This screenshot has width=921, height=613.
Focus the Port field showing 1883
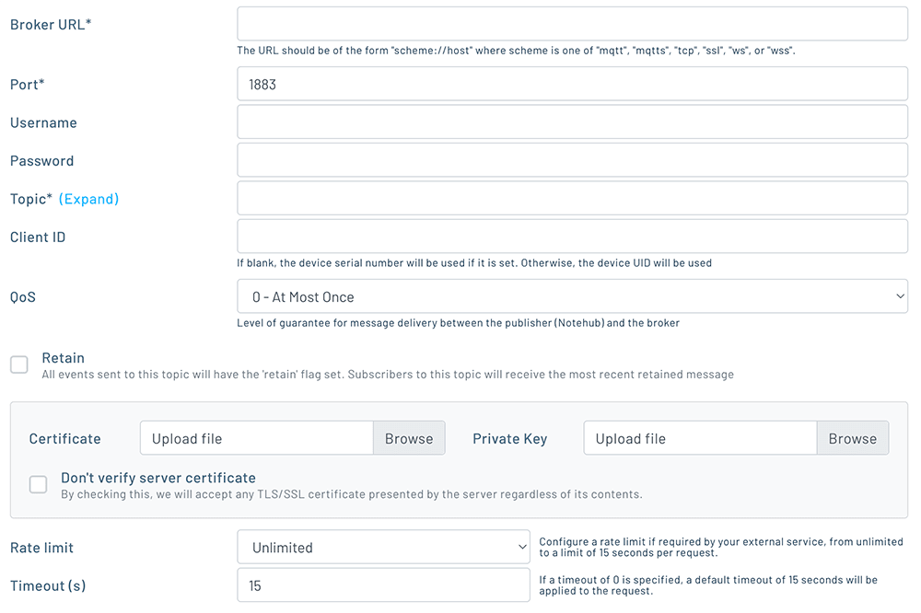point(572,84)
